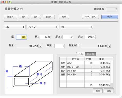Select the 長穴 30 x 80 row
Image resolution: width=122 pixels, height=98 pixels.
coord(85,71)
